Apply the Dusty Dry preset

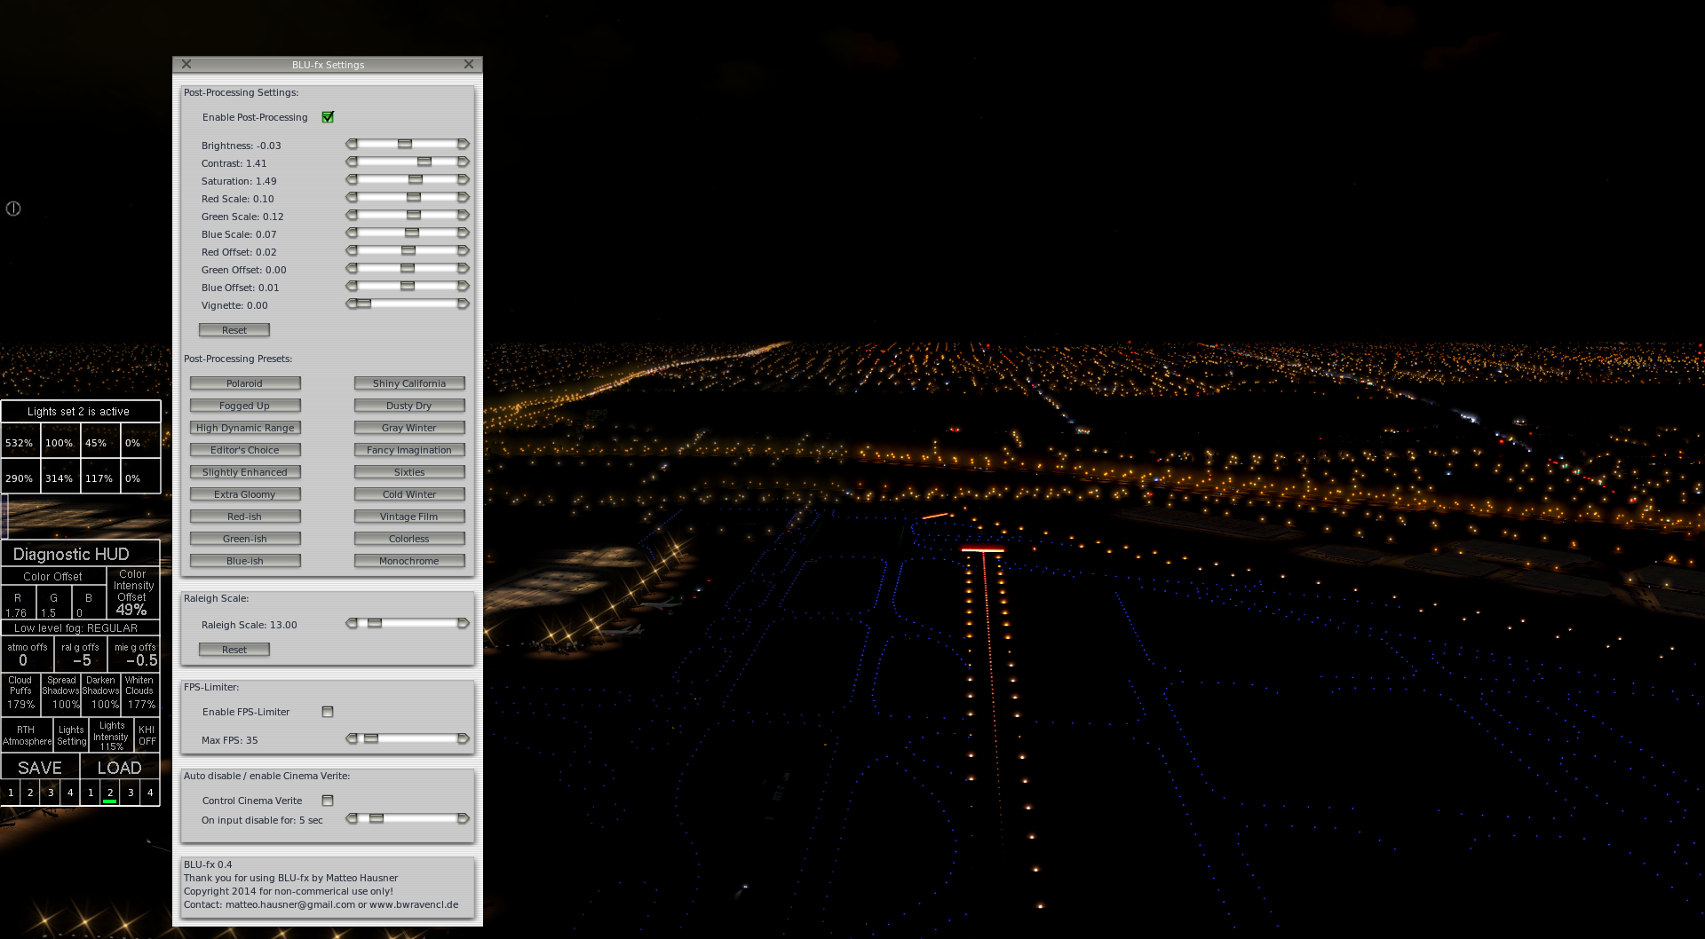[409, 406]
